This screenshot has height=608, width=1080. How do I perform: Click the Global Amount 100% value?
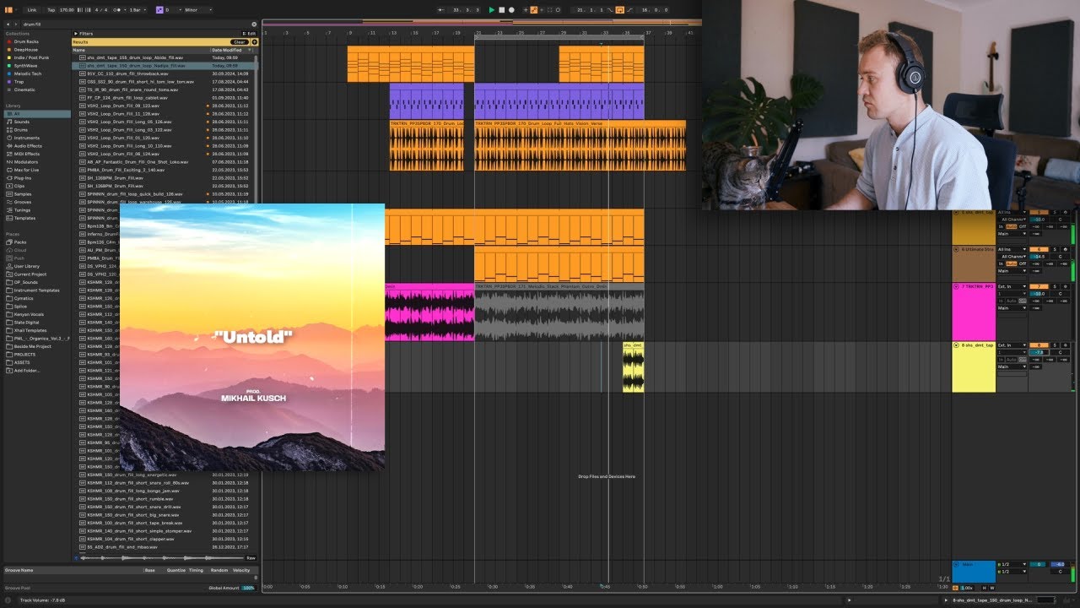tap(248, 588)
